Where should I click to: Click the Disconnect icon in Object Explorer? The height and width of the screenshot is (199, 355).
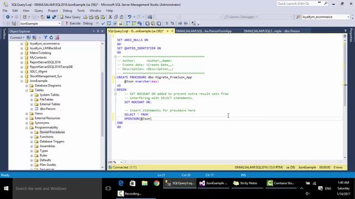click(34, 38)
